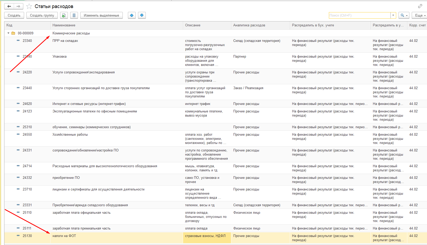Image resolution: width=427 pixels, height=245 pixels.
Task: Click the item icon of row 24332
Action: pos(18,178)
